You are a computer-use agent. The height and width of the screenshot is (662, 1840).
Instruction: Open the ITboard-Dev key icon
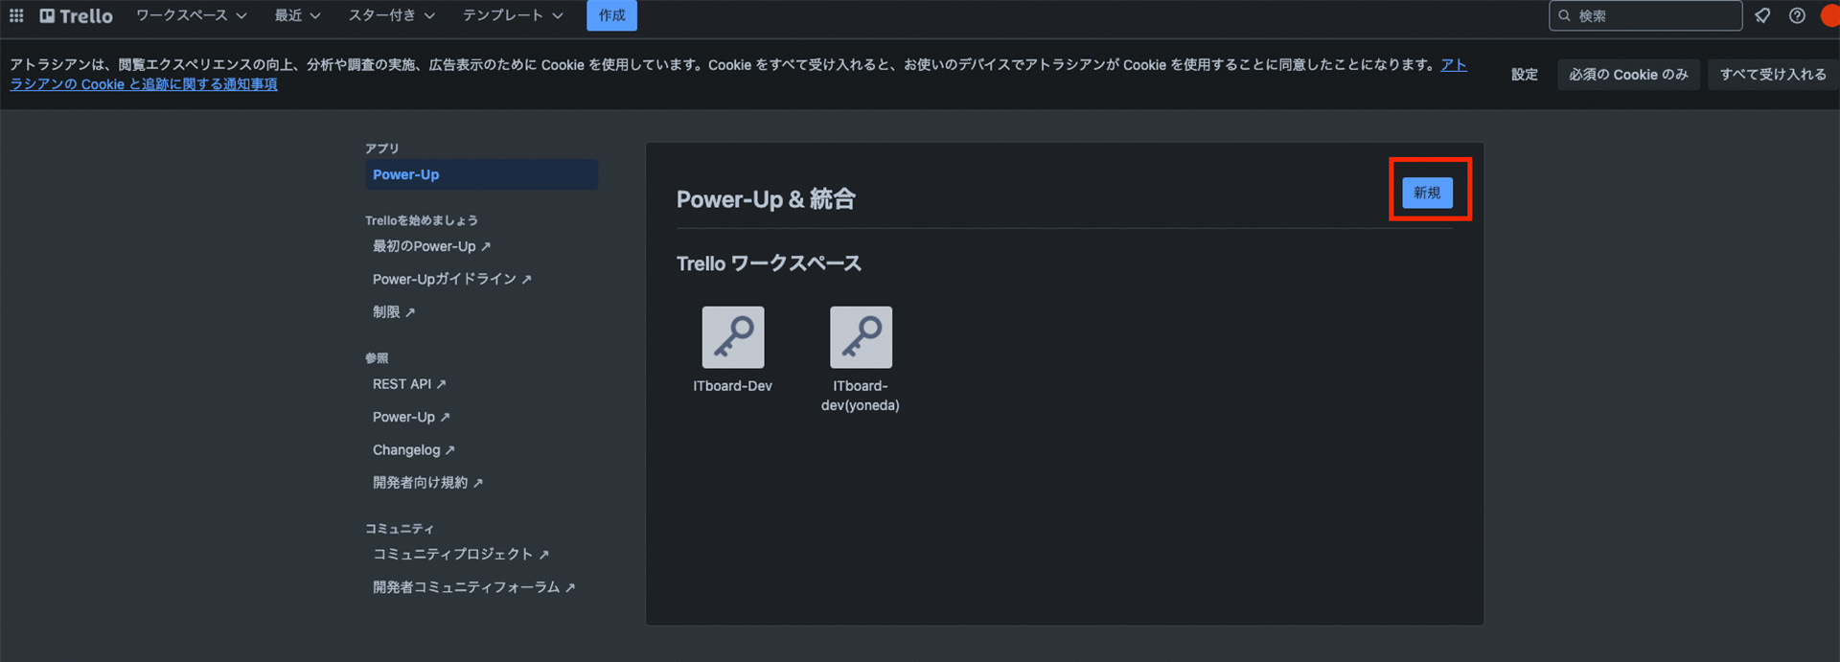pyautogui.click(x=732, y=337)
